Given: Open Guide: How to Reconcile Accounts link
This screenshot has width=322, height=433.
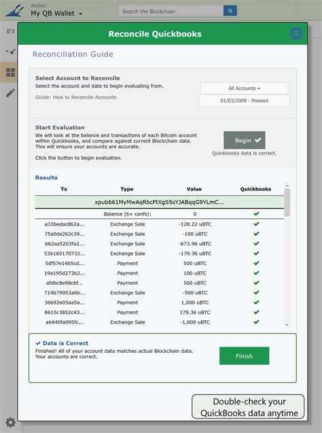Looking at the screenshot, I should coord(76,97).
